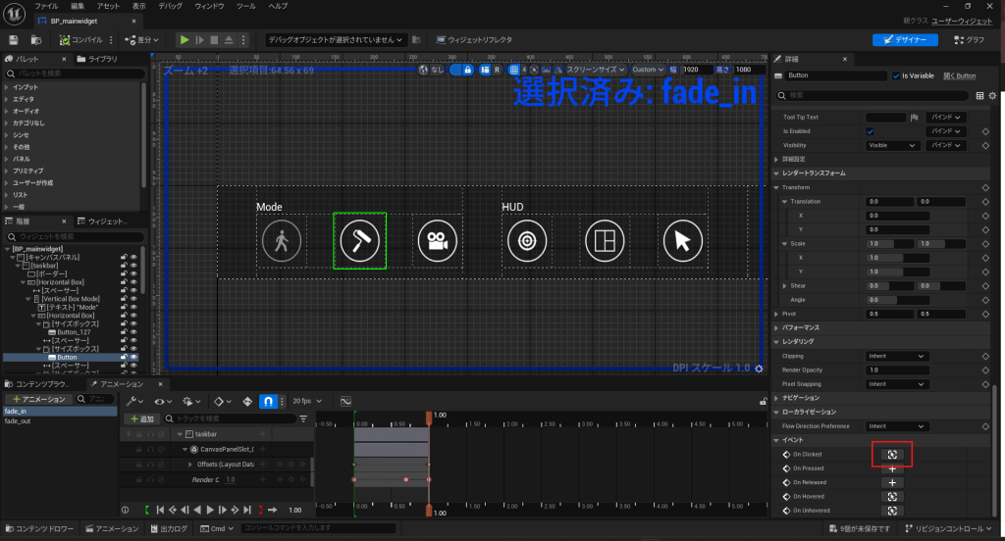The height and width of the screenshot is (541, 1005).
Task: Add On Clicked event binding
Action: [892, 455]
